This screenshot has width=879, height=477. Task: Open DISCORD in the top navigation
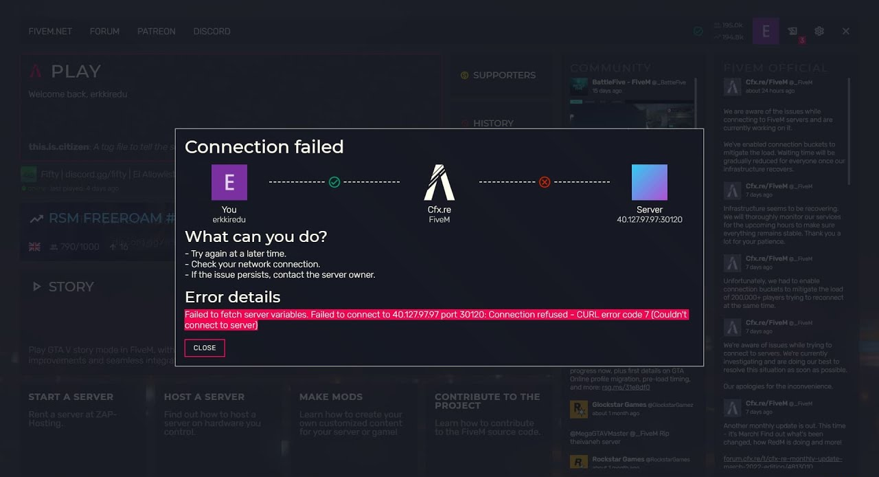coord(212,32)
